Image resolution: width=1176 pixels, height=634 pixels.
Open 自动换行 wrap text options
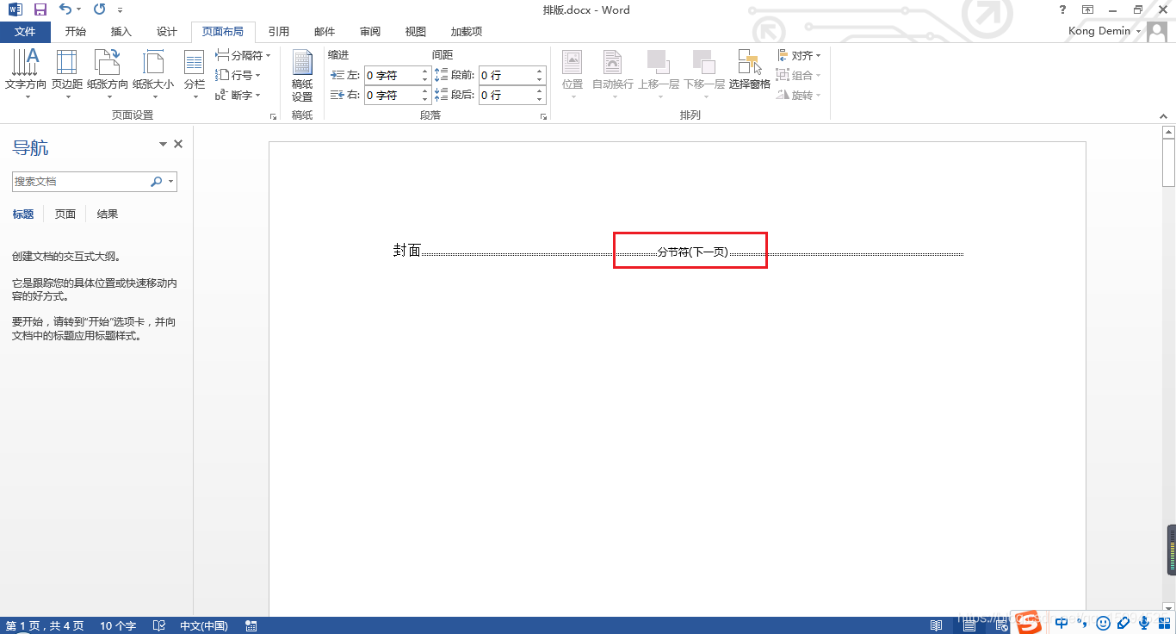click(613, 74)
